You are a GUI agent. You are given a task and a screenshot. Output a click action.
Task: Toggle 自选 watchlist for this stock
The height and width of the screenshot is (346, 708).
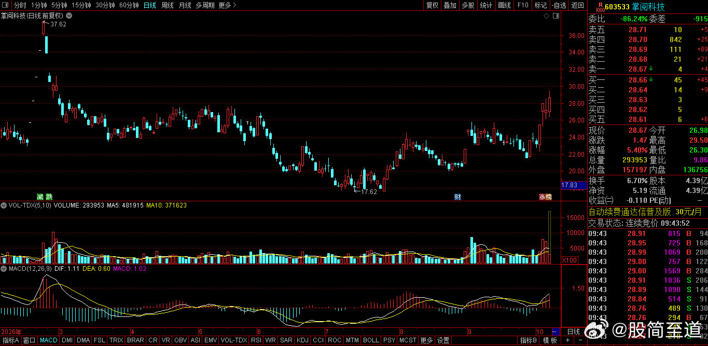click(x=559, y=5)
